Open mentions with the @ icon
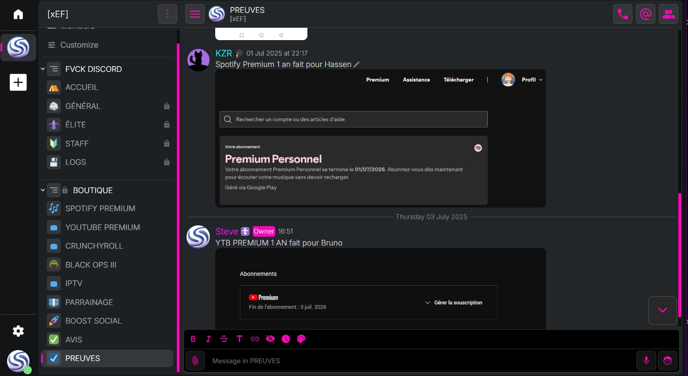The image size is (688, 376). tap(646, 14)
